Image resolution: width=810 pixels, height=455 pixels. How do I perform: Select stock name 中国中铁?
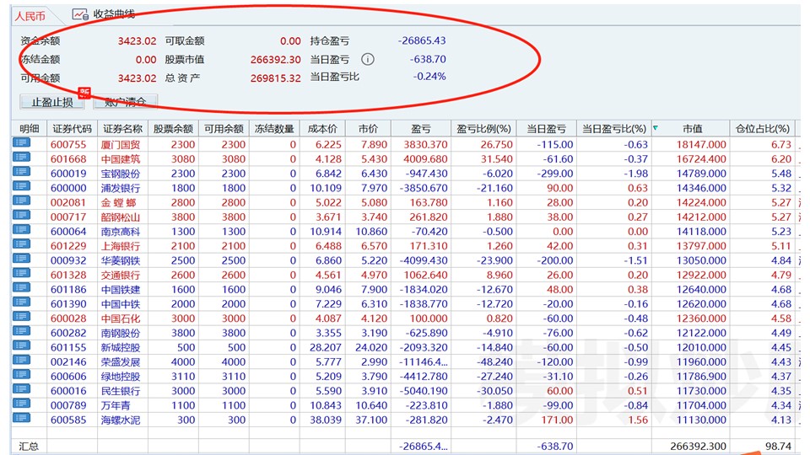coord(121,304)
